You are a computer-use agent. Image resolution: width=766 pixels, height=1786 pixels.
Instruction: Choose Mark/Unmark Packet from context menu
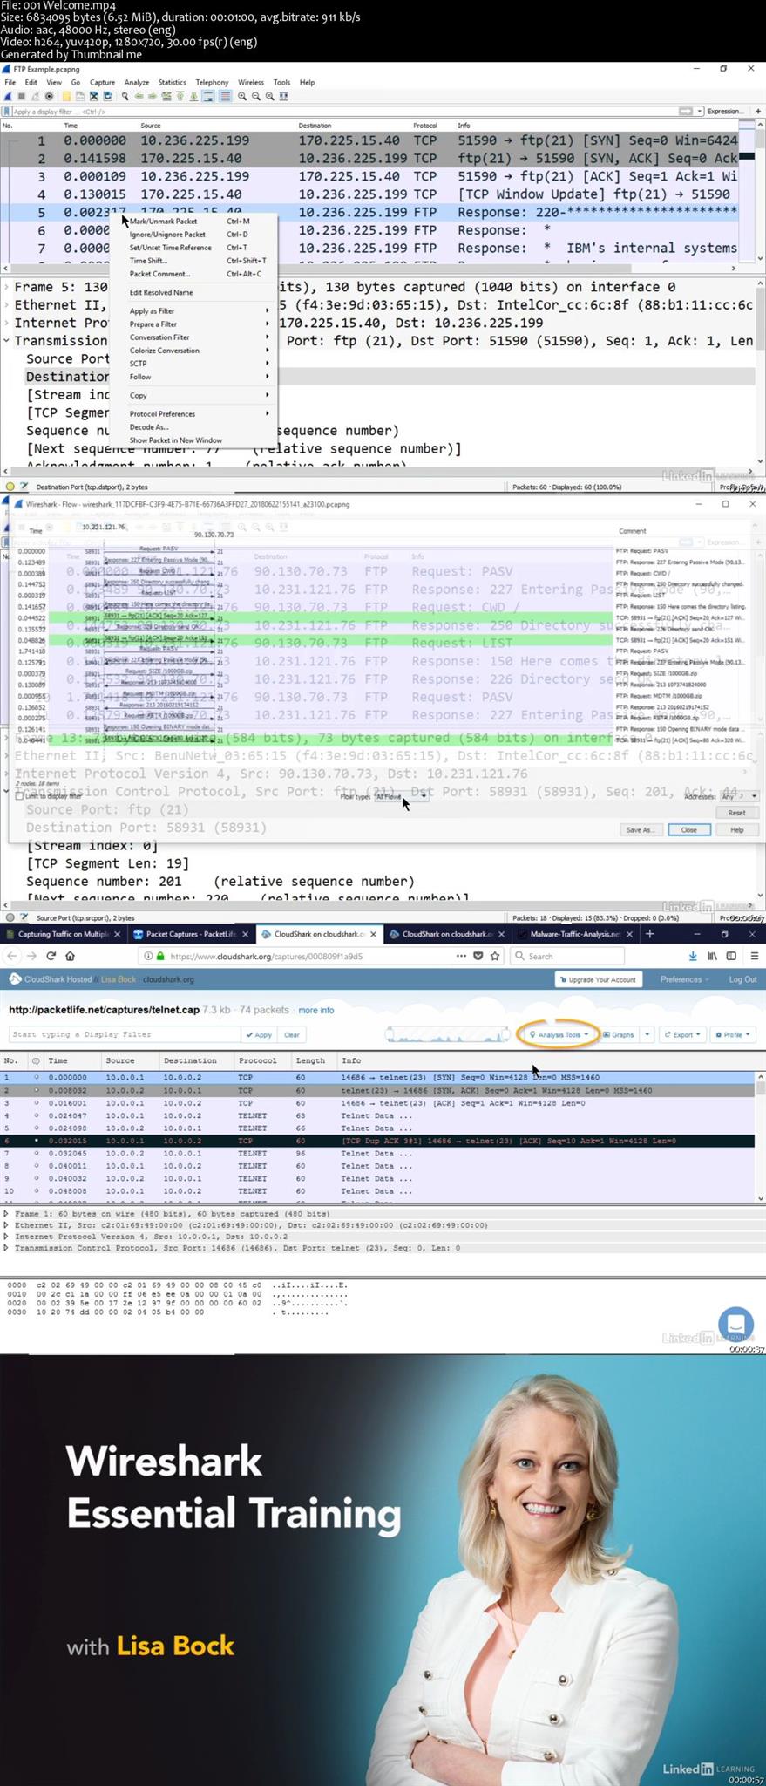click(163, 222)
